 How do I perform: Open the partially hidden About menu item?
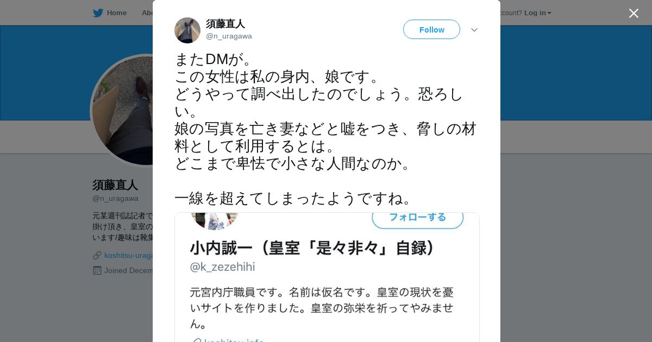147,12
